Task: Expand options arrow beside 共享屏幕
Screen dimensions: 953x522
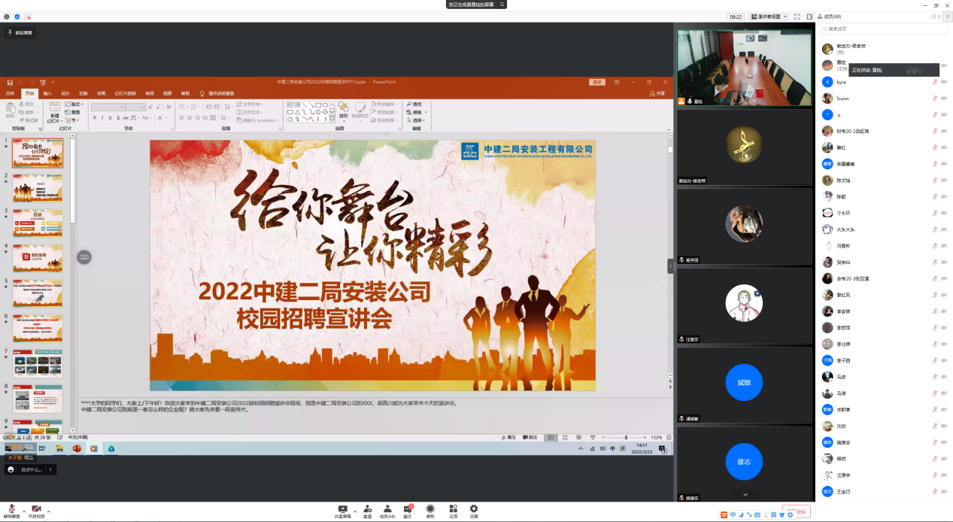Action: (354, 510)
